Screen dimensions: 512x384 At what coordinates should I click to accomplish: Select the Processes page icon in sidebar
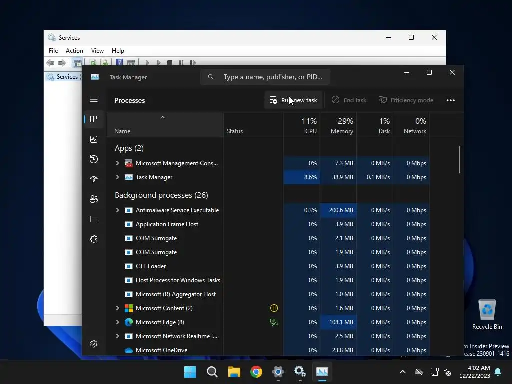[x=94, y=119]
